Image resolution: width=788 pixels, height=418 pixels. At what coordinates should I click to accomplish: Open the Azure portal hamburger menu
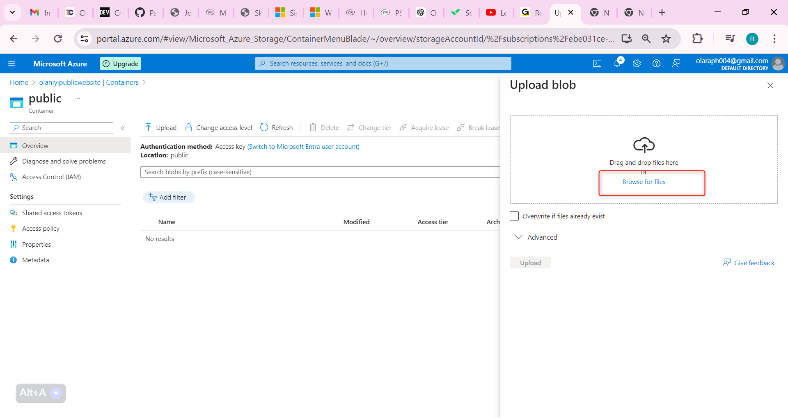(x=12, y=64)
